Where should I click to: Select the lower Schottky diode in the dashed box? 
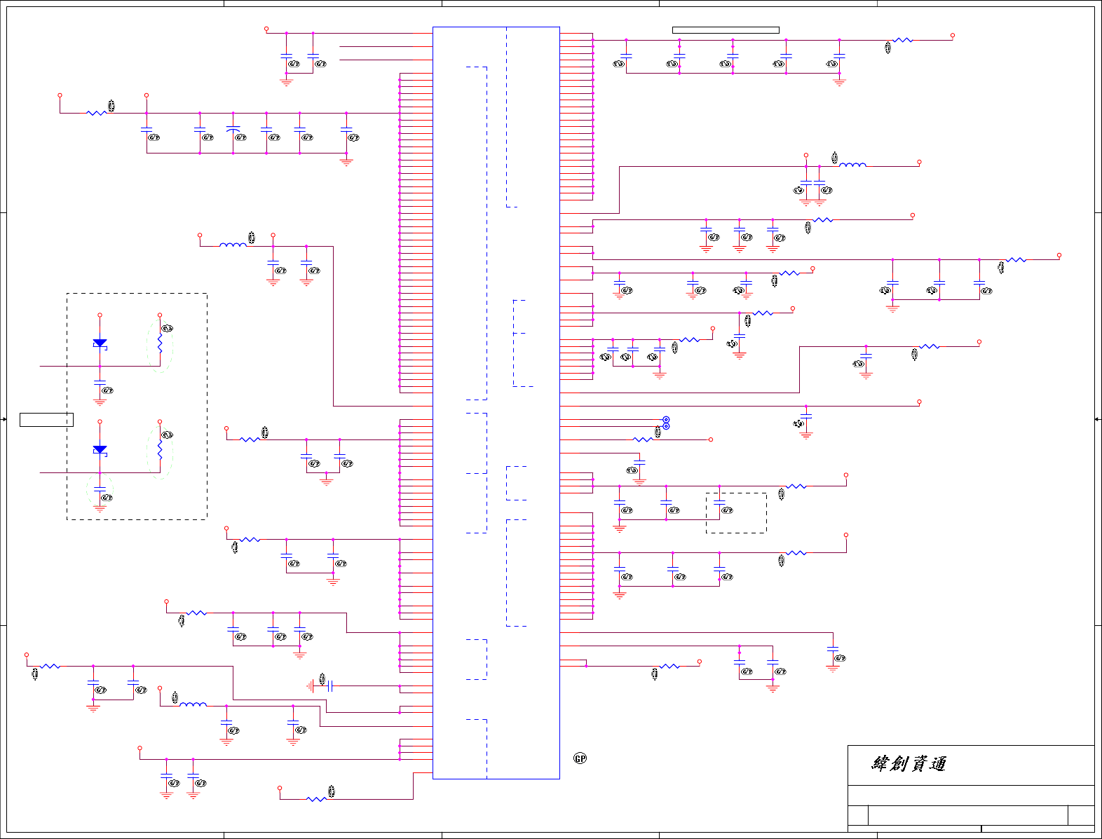100,449
